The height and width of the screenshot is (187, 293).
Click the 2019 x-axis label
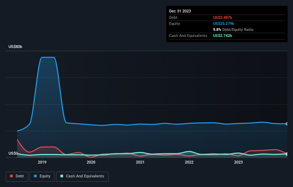(x=42, y=162)
